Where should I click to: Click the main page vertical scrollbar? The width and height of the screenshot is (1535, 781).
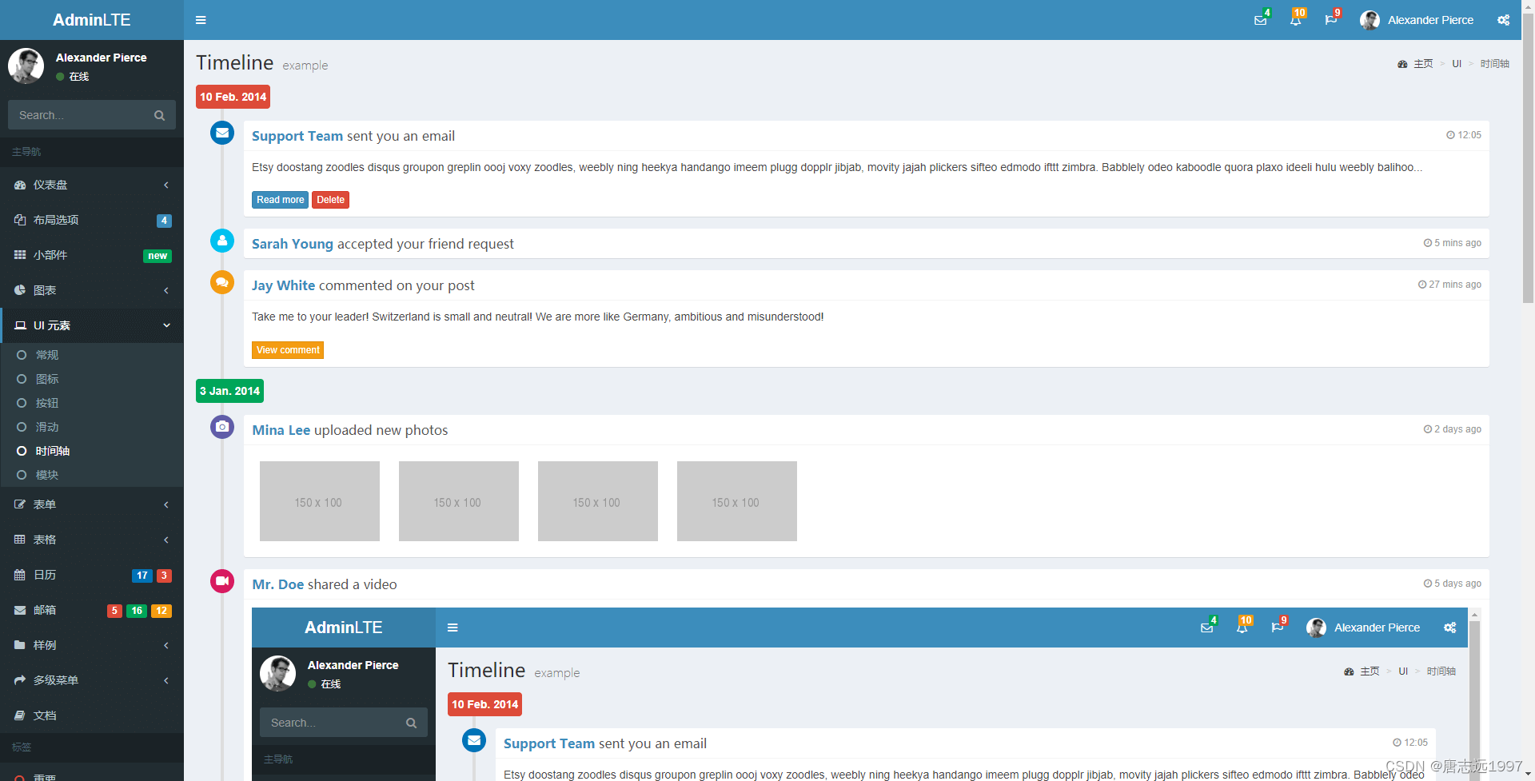(x=1528, y=157)
